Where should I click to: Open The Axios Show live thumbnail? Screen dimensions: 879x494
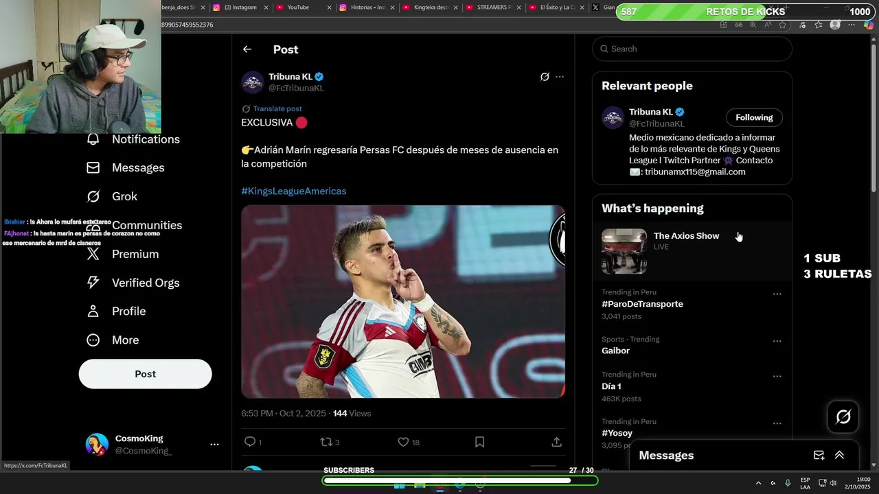coord(624,251)
